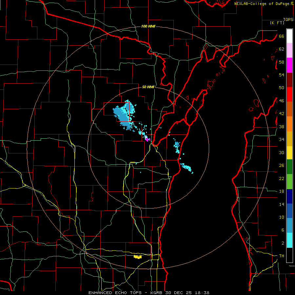Click the 6 legend value
This screenshot has width=295, height=295.
coord(283,230)
